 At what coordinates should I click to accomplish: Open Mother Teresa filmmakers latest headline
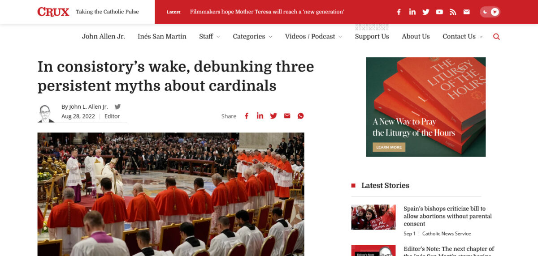click(x=267, y=12)
